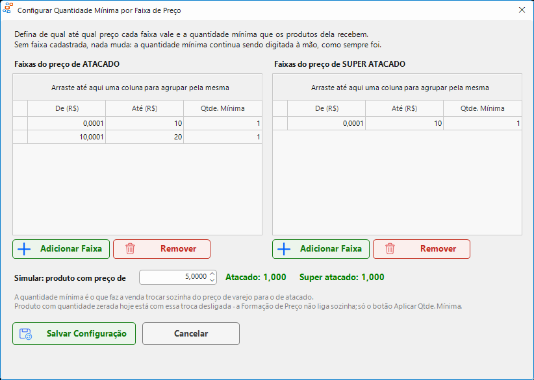Click the Cancelar button
The image size is (534, 380).
click(191, 334)
